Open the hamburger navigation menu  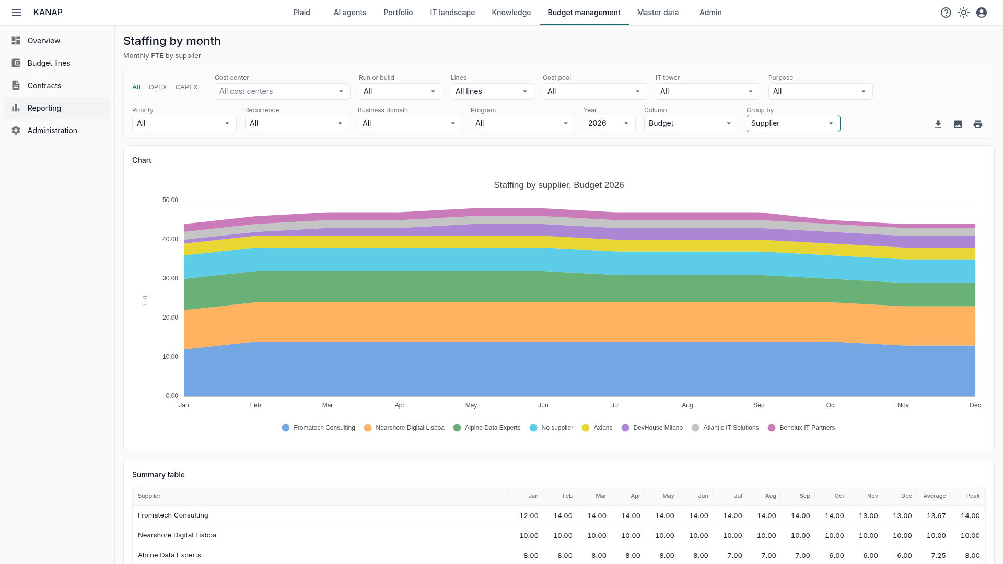(x=17, y=13)
